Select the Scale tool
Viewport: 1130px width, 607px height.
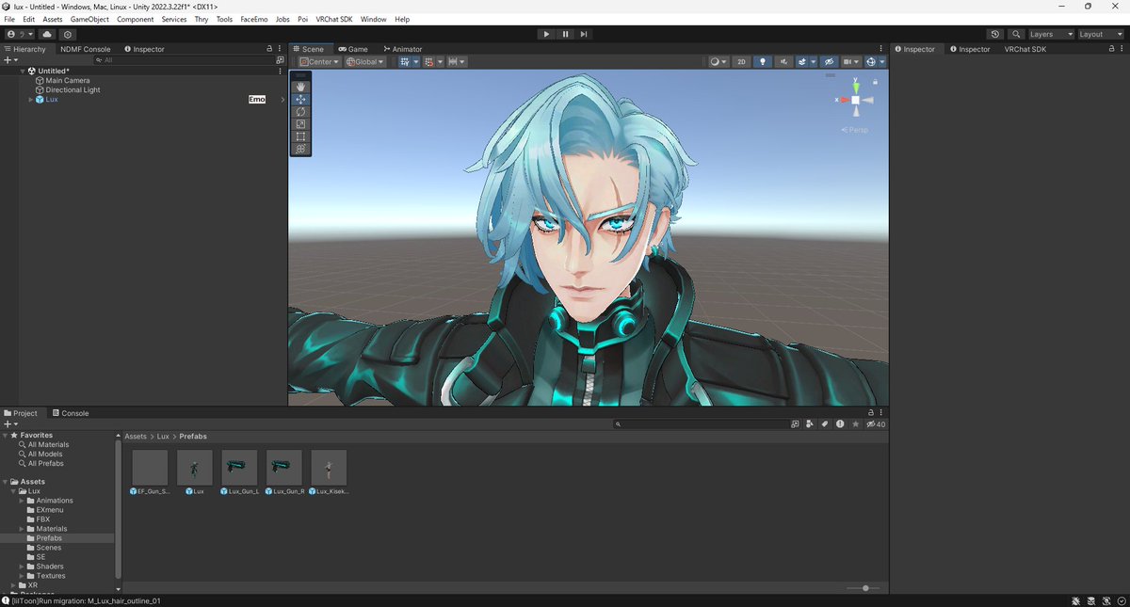pyautogui.click(x=300, y=123)
